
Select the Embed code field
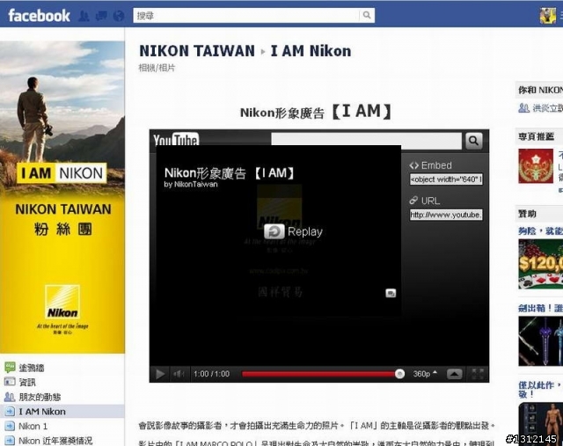click(x=446, y=179)
